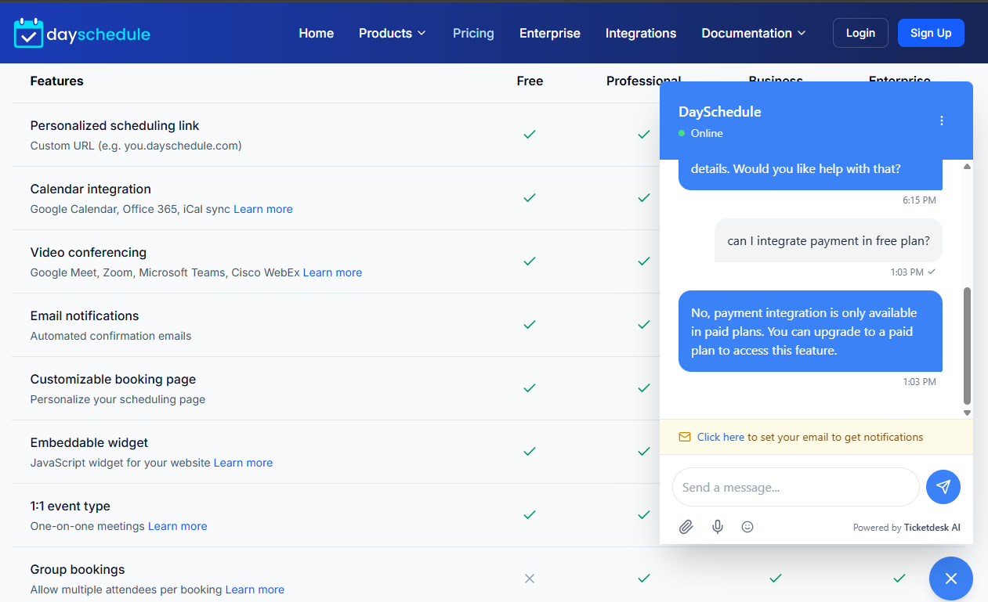
Task: Expand the Products dropdown menu
Action: click(392, 33)
